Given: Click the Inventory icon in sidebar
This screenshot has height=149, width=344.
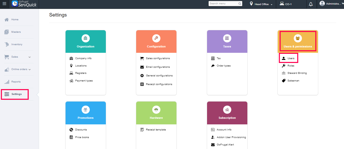Looking at the screenshot, I should (x=7, y=44).
